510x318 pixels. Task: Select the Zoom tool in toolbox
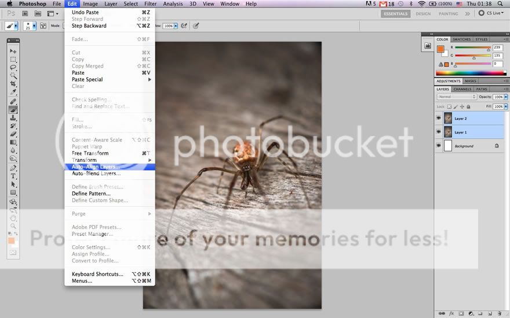(x=13, y=226)
